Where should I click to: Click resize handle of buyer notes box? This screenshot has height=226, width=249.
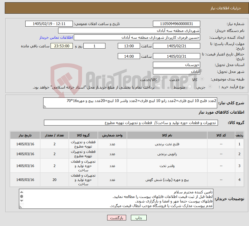[21, 207]
